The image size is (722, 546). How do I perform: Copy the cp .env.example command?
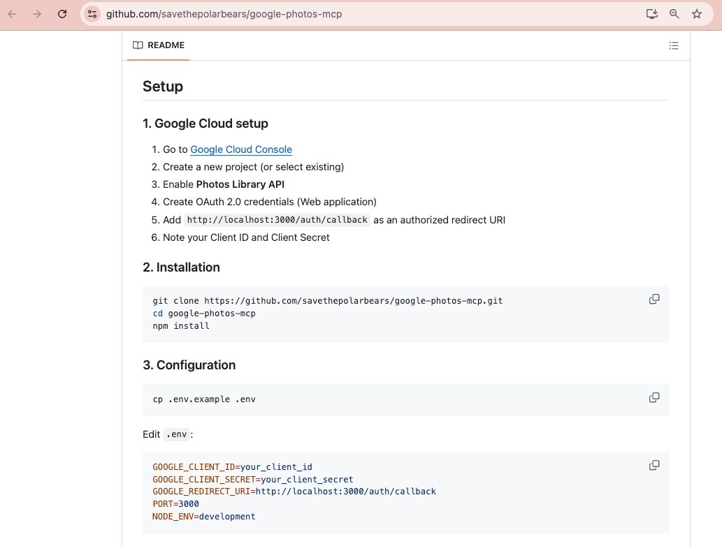click(654, 397)
